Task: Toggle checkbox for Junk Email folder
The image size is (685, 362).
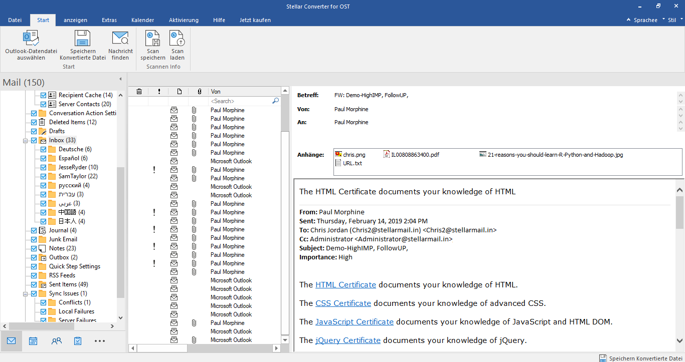Action: click(34, 239)
